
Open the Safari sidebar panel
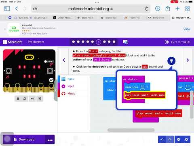coord(7,9)
